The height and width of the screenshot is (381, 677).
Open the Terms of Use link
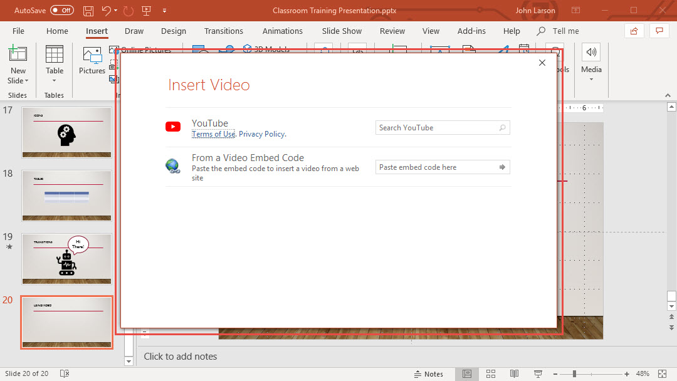[213, 134]
